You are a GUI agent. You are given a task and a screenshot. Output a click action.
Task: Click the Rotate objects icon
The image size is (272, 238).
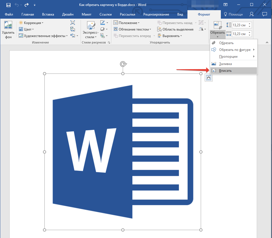(201, 29)
